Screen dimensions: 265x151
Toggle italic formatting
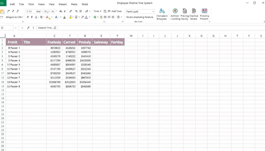(28, 17)
